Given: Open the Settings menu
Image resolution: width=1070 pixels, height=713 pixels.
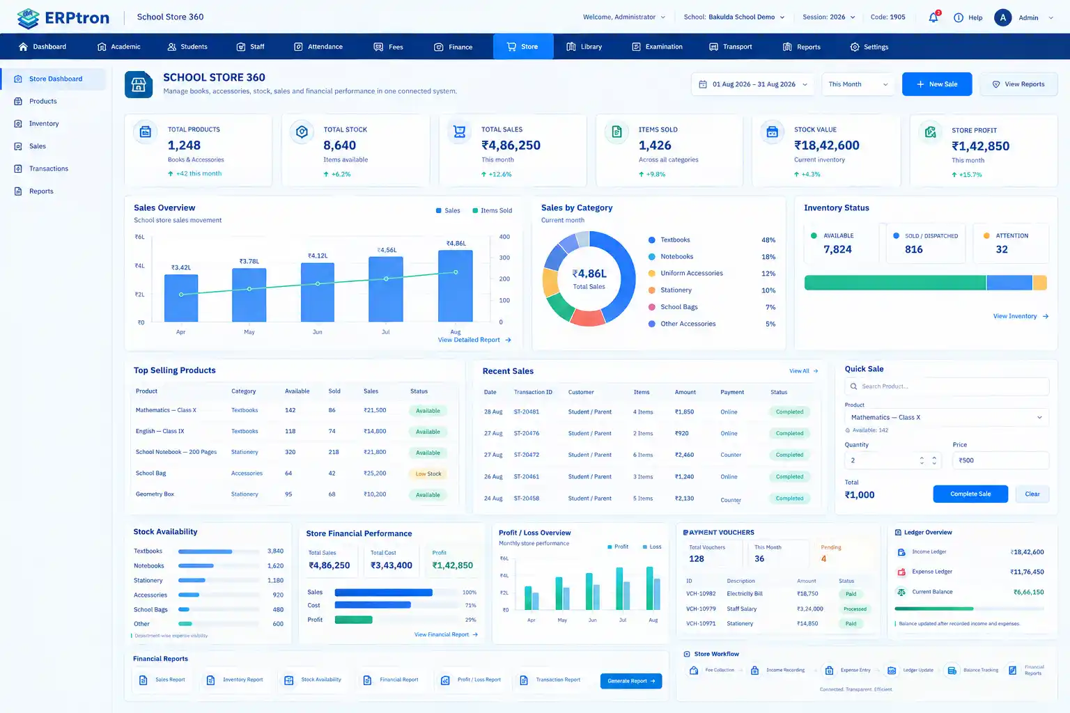Looking at the screenshot, I should click(869, 47).
